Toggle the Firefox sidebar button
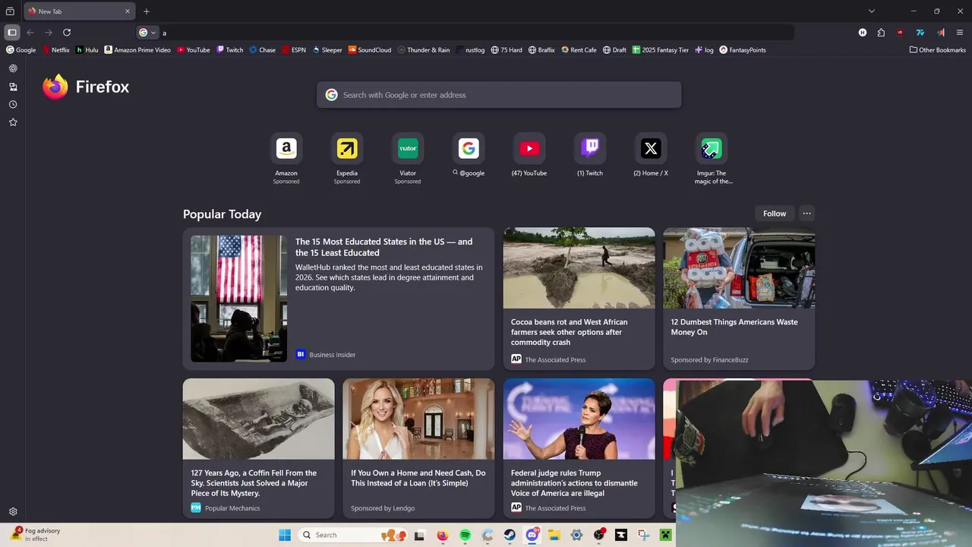This screenshot has height=547, width=972. tap(12, 33)
